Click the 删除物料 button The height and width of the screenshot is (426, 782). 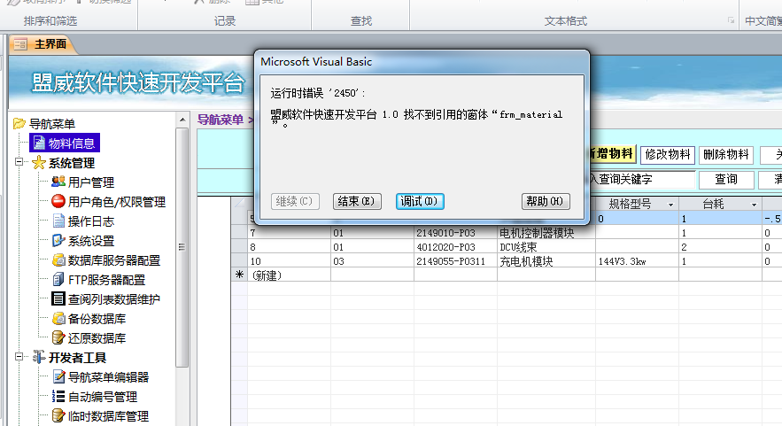[725, 155]
